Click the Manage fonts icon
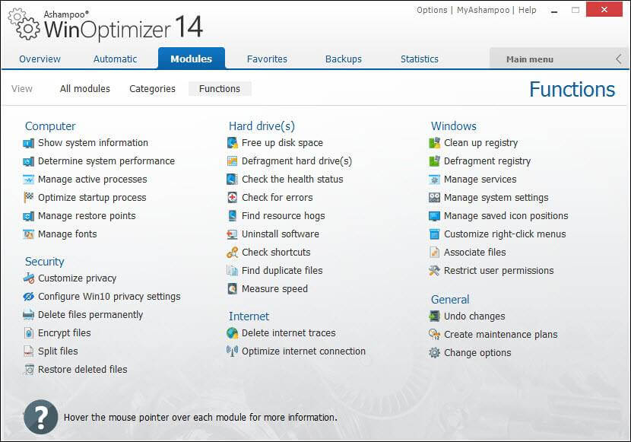The width and height of the screenshot is (631, 442). point(29,234)
